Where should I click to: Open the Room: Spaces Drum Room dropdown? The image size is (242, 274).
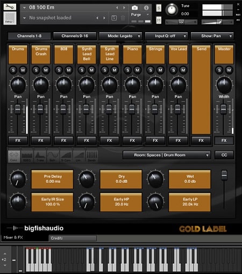pyautogui.click(x=167, y=155)
